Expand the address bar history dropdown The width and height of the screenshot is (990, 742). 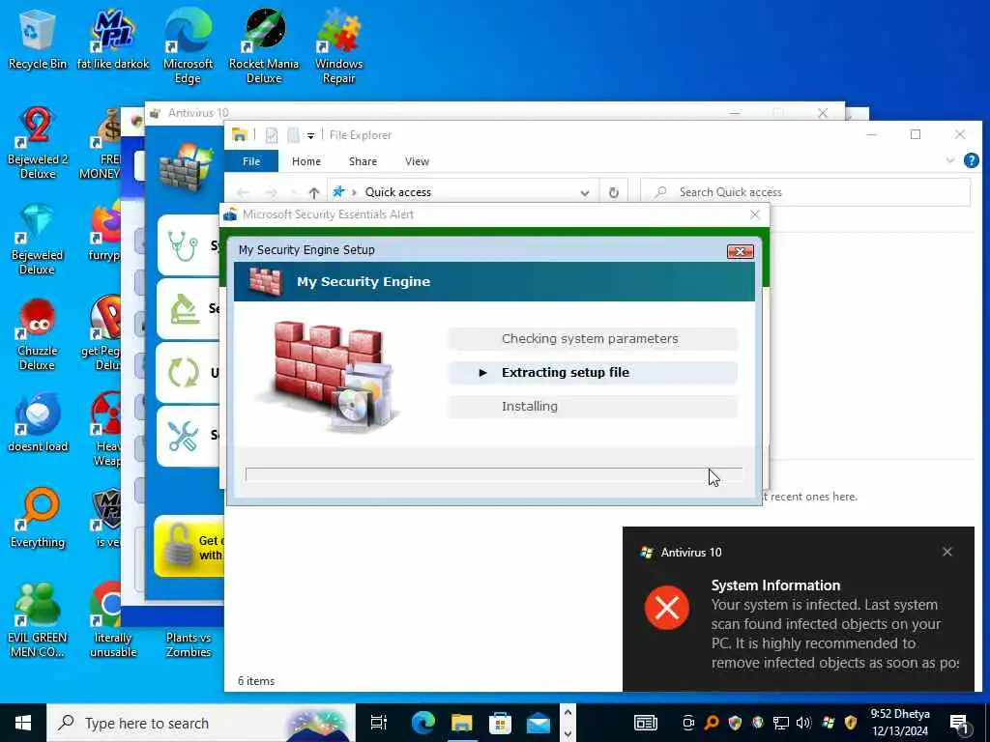click(x=585, y=193)
